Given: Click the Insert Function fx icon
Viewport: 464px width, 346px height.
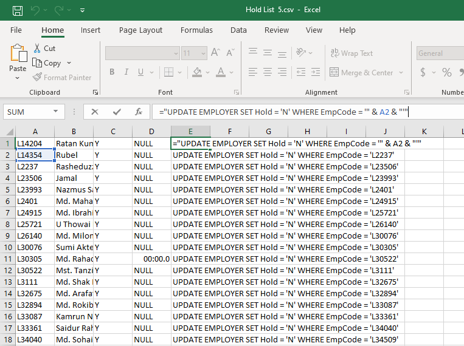Looking at the screenshot, I should tap(139, 112).
